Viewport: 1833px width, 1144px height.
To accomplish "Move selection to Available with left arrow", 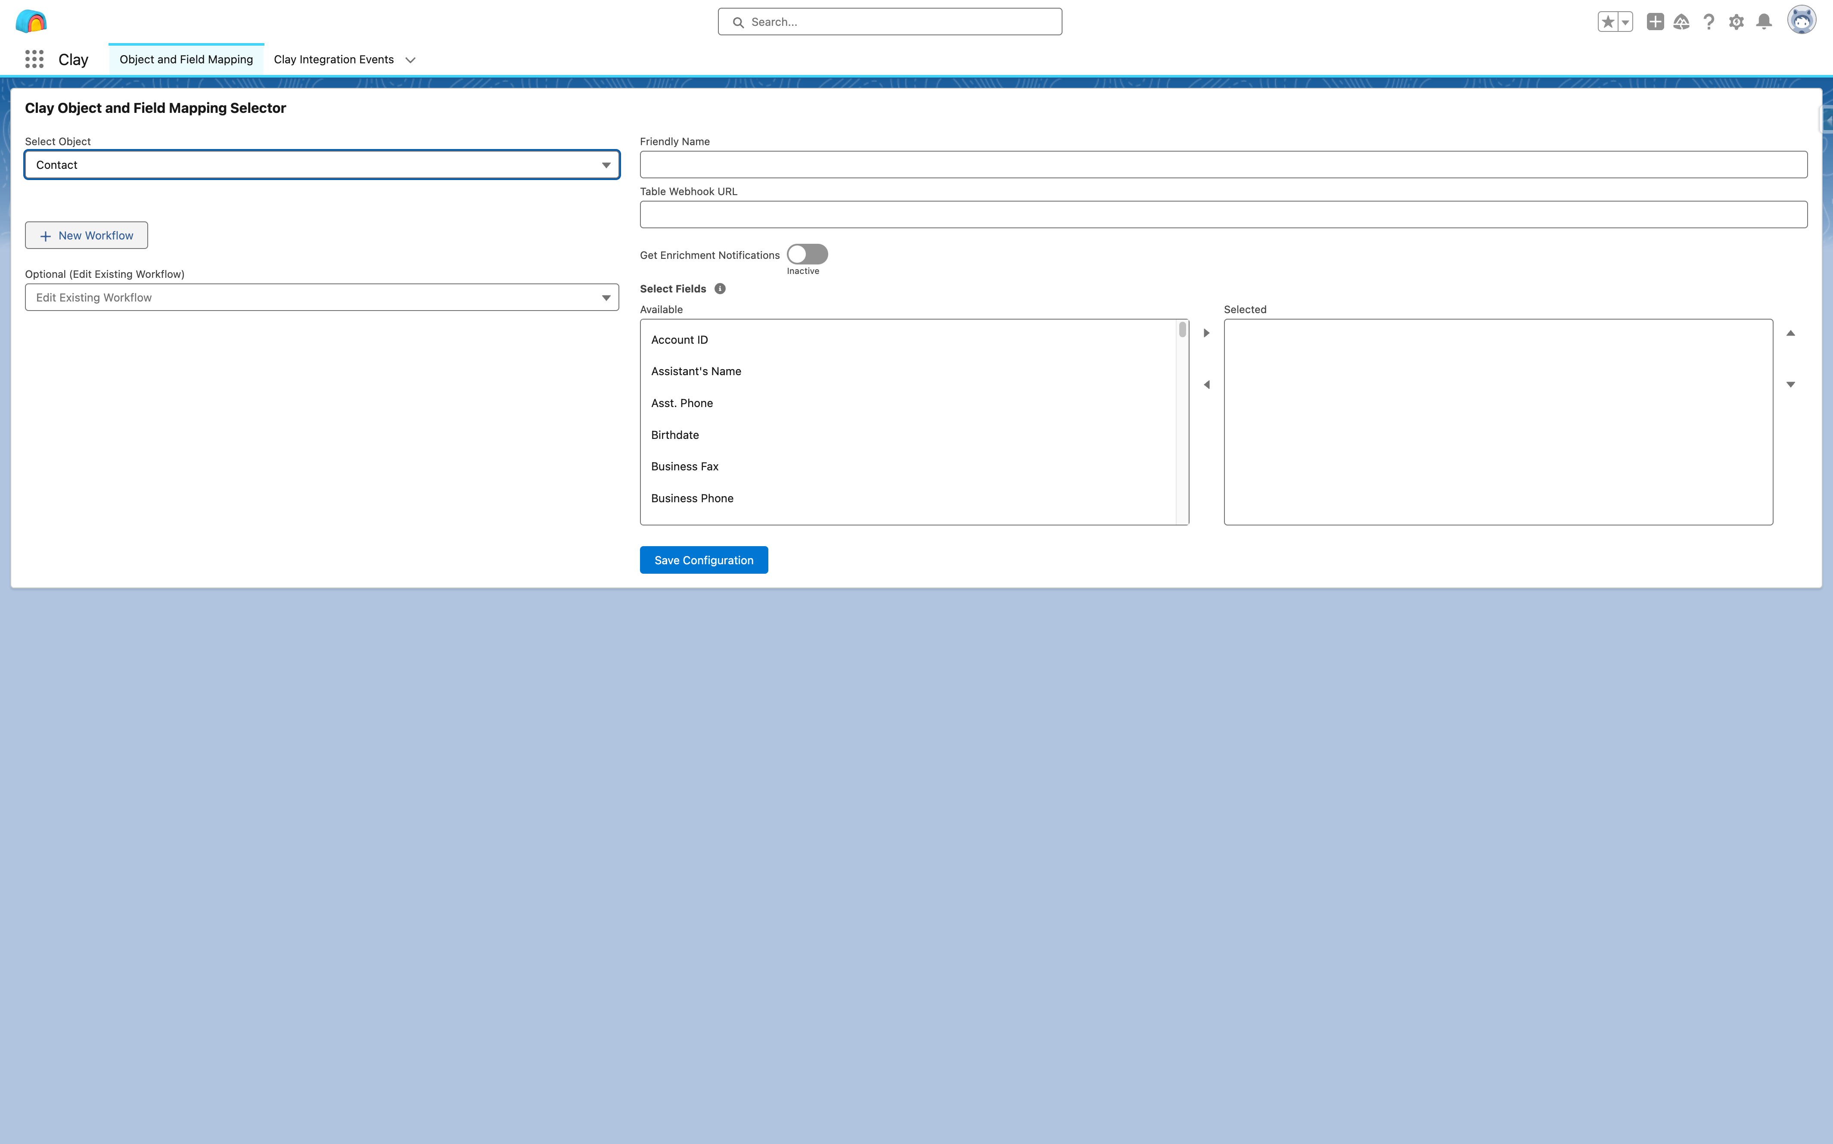I will [1207, 384].
